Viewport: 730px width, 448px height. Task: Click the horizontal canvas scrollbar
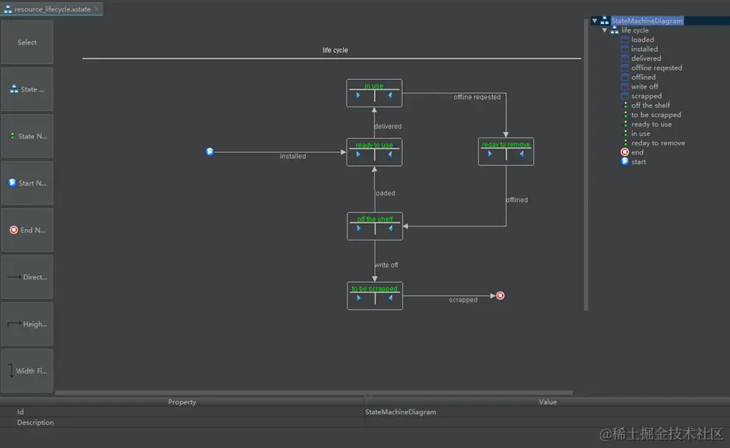314,393
